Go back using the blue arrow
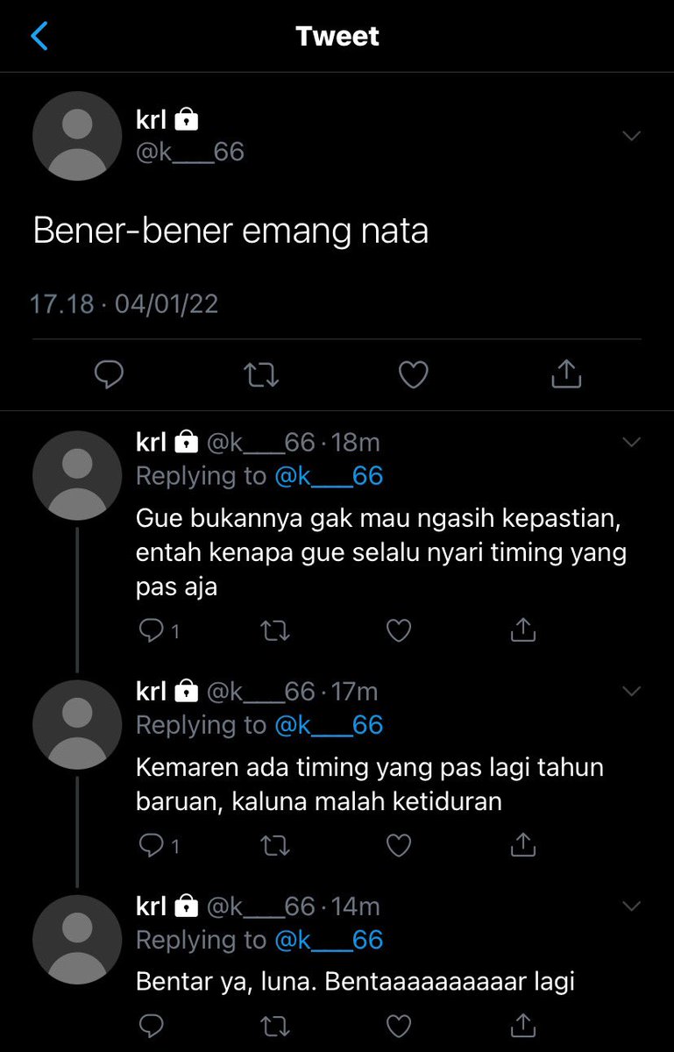This screenshot has height=1052, width=674. pos(39,36)
